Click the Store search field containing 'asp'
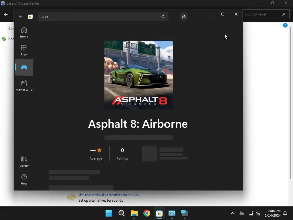This screenshot has height=220, width=293. [x=103, y=17]
